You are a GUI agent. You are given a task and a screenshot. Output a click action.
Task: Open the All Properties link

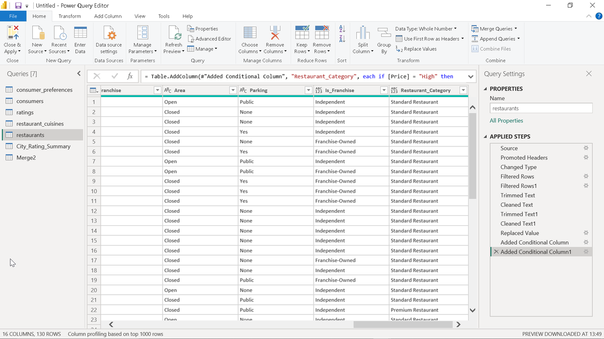tap(506, 121)
